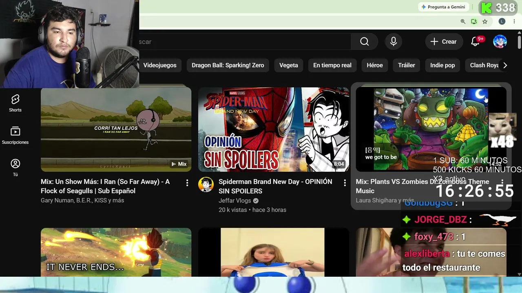The height and width of the screenshot is (293, 522).
Task: Open Suscripciones in the sidebar
Action: [x=15, y=136]
